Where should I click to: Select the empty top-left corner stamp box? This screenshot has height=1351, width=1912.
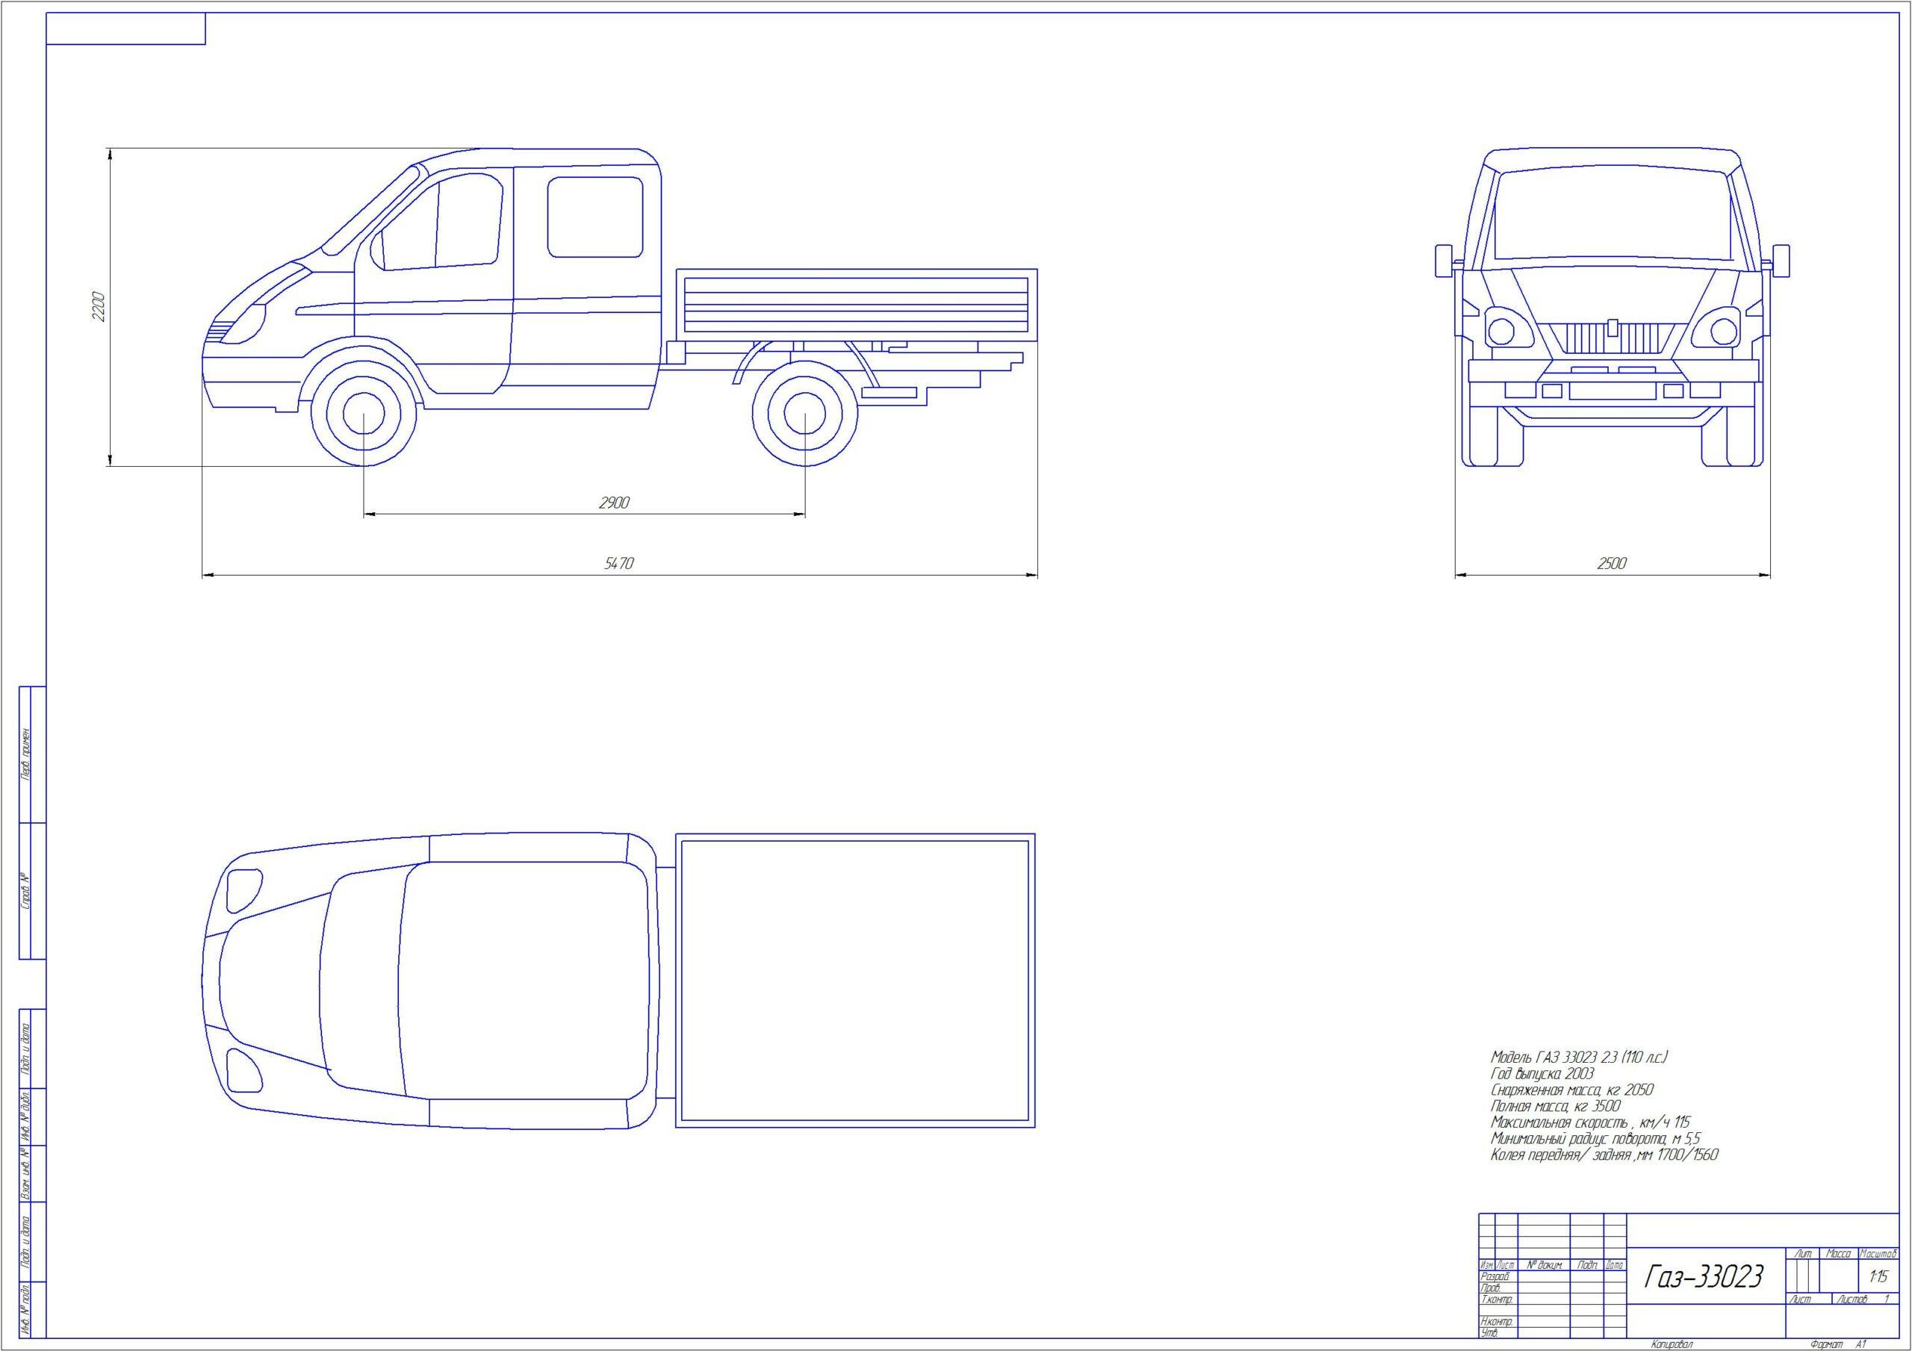coord(125,29)
